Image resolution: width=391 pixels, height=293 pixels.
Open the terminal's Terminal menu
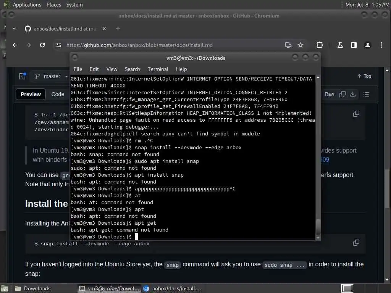click(x=158, y=69)
